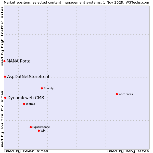Click the AspDotNetStorefront text label
The height and width of the screenshot is (153, 153).
[28, 76]
